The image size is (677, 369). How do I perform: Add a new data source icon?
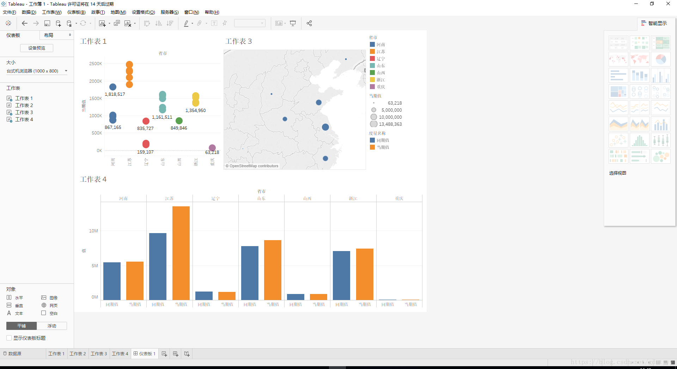(59, 23)
